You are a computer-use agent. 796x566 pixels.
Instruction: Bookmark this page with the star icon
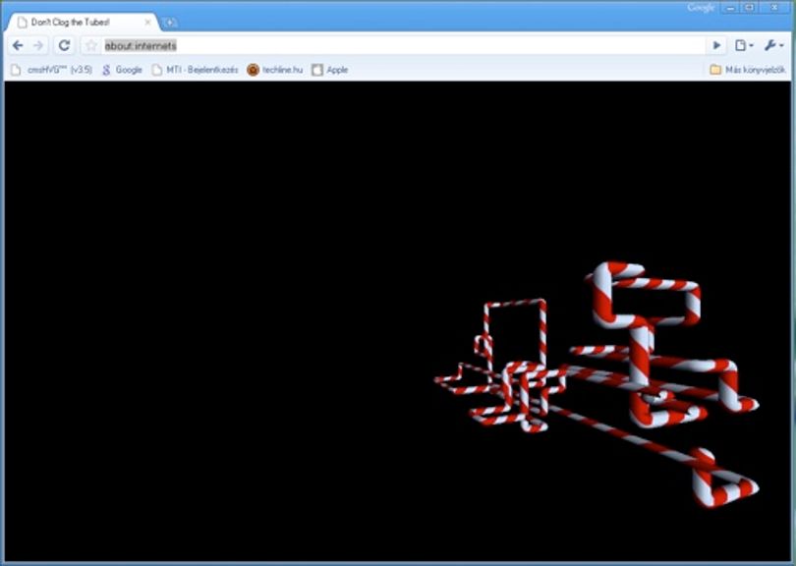click(90, 45)
